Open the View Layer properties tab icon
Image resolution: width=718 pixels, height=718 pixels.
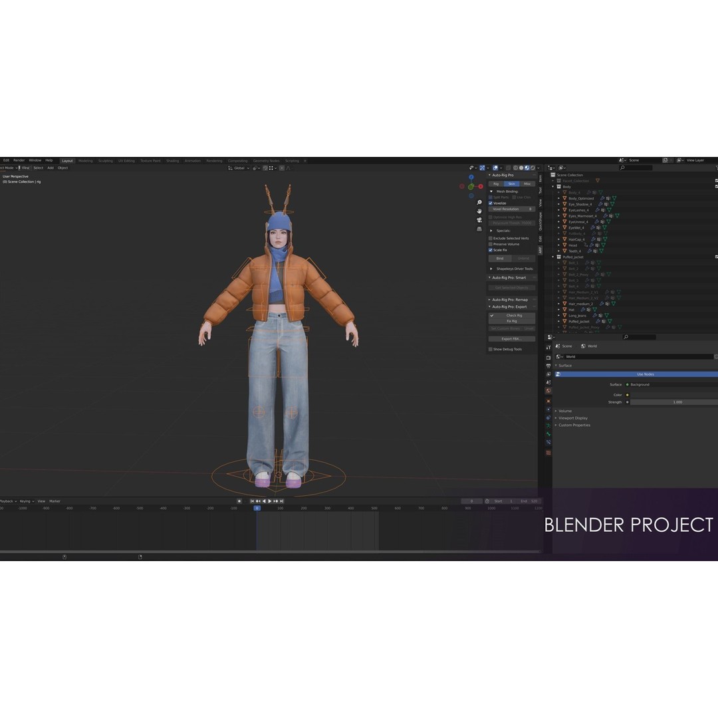coord(548,374)
